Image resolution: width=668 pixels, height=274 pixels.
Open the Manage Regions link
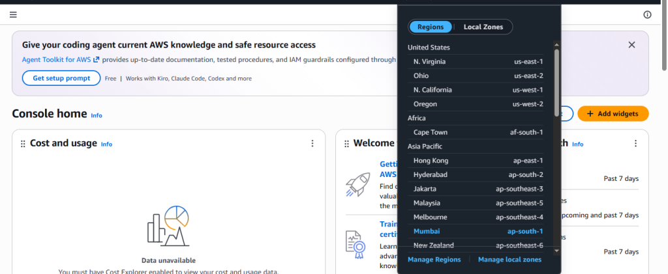434,260
